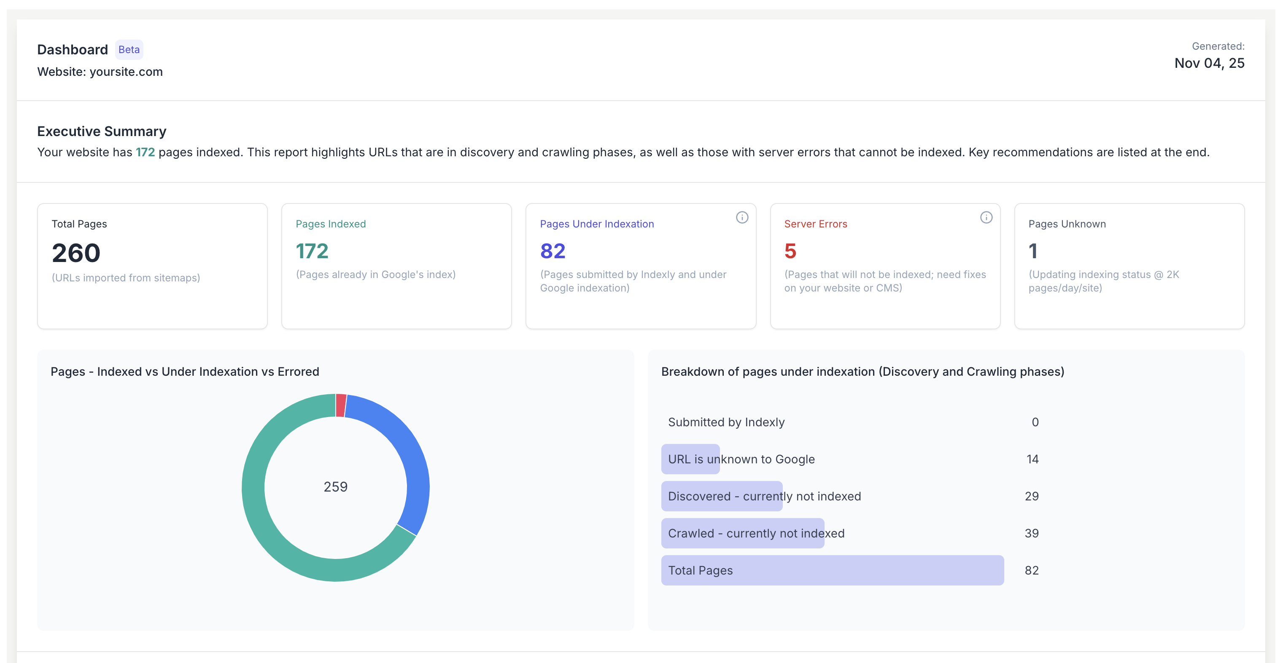Click the Pages Unknown card
The width and height of the screenshot is (1283, 663).
point(1129,266)
